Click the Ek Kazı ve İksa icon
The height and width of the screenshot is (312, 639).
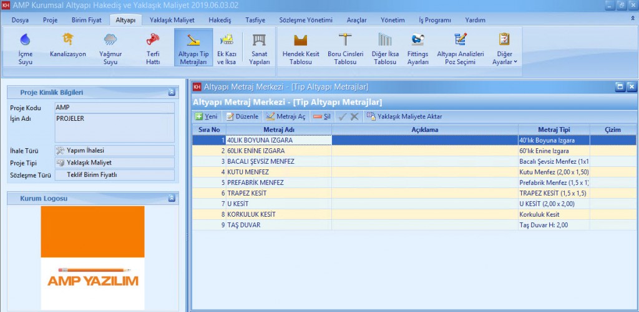coord(227,49)
